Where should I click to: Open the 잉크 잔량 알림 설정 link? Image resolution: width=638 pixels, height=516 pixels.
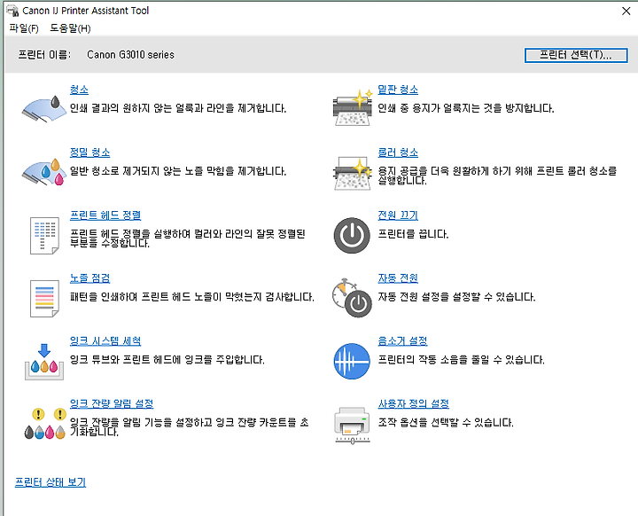112,403
